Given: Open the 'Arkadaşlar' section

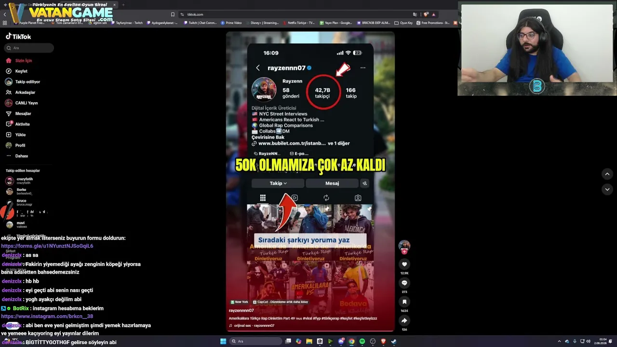Looking at the screenshot, I should [x=25, y=93].
